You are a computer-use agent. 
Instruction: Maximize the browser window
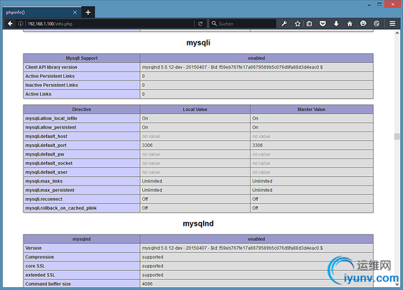[x=380, y=4]
